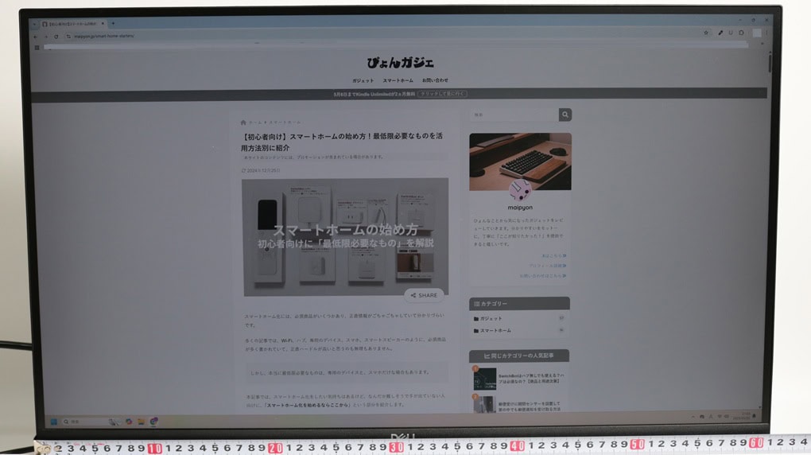Click the SHARE button on article image
Image resolution: width=811 pixels, height=455 pixels.
click(x=424, y=295)
